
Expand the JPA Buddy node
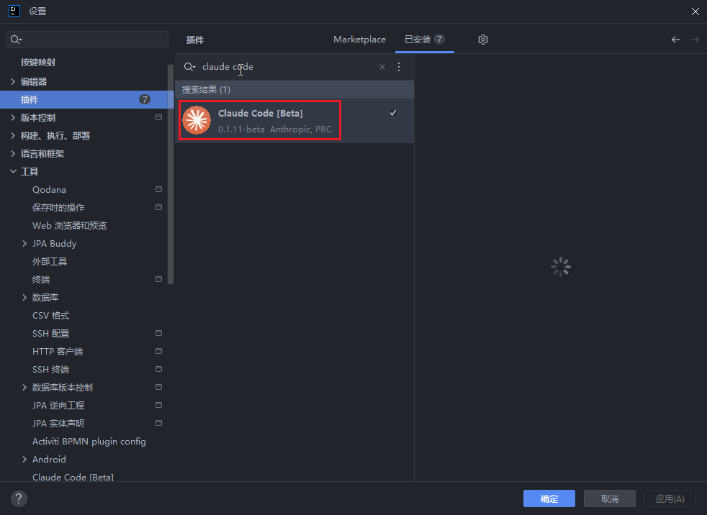click(x=24, y=243)
